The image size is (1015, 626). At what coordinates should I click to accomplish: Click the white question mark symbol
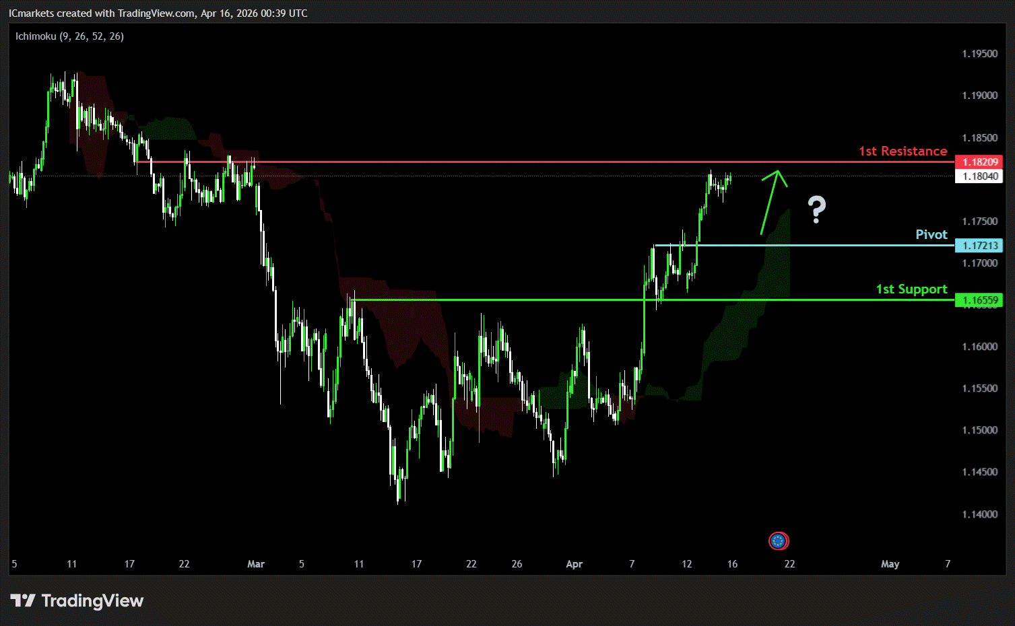[816, 210]
